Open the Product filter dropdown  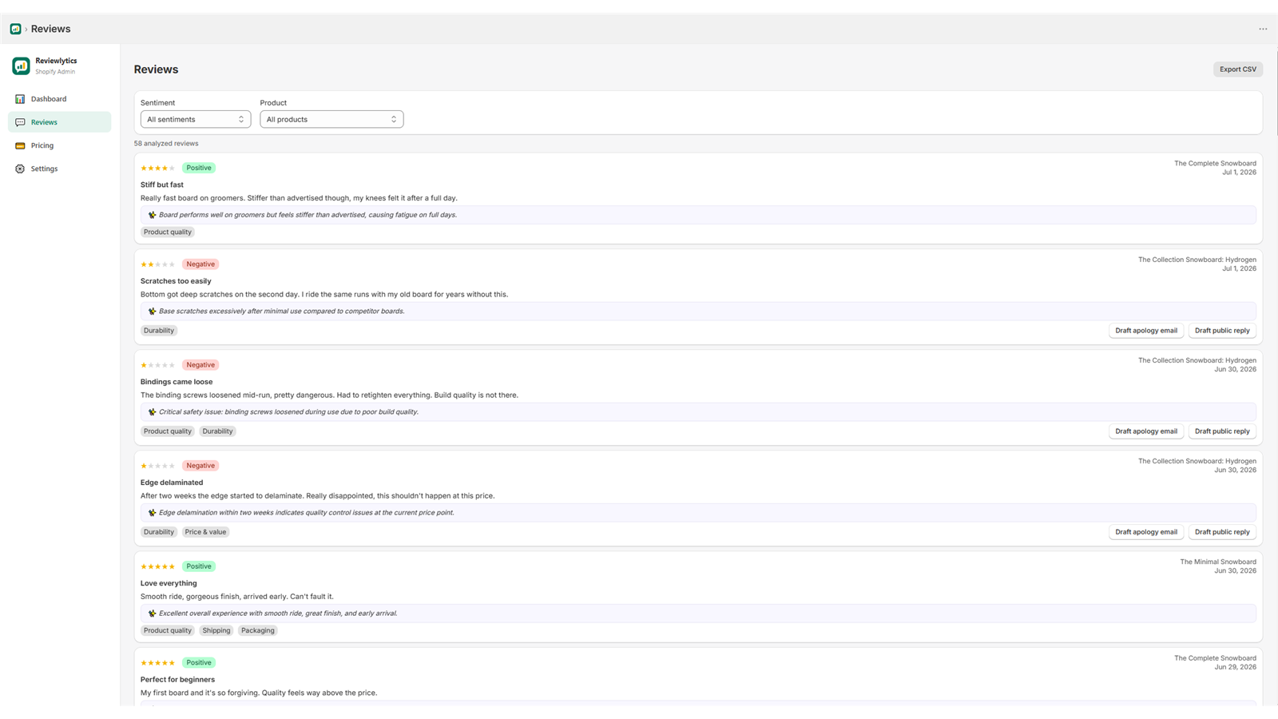(x=331, y=119)
